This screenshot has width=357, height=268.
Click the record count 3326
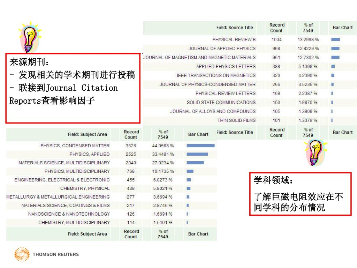click(131, 146)
